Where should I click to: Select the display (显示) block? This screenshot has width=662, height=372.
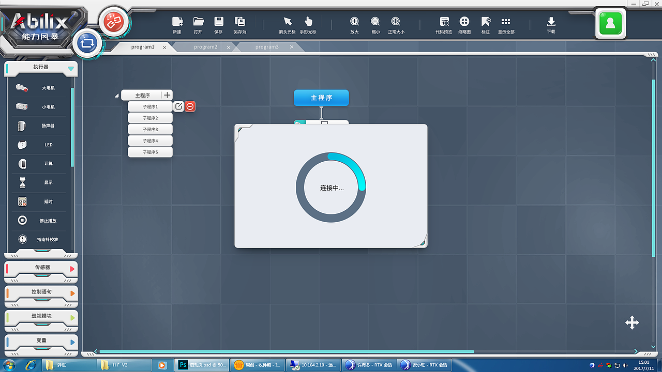coord(40,182)
